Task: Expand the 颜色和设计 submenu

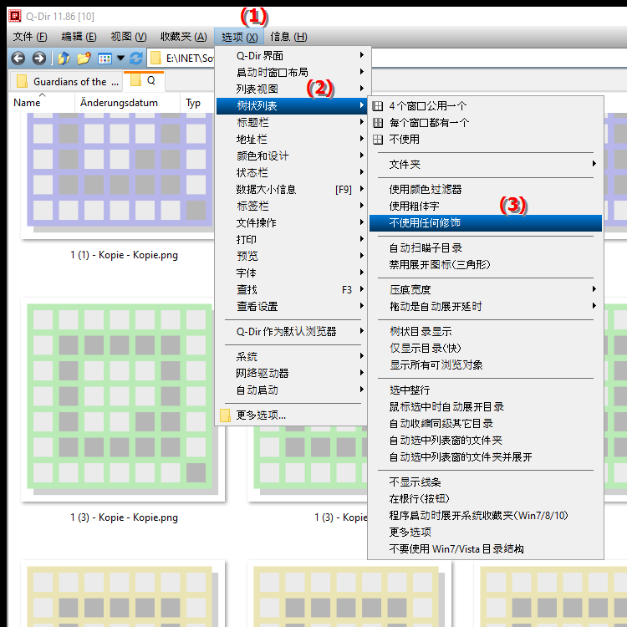Action: click(291, 156)
